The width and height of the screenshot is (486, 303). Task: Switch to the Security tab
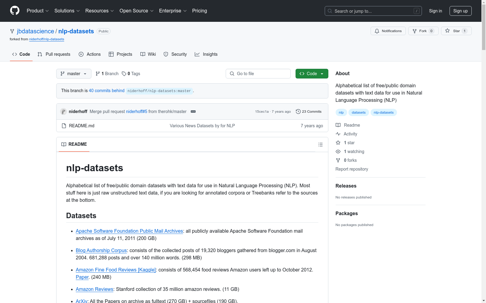[175, 54]
